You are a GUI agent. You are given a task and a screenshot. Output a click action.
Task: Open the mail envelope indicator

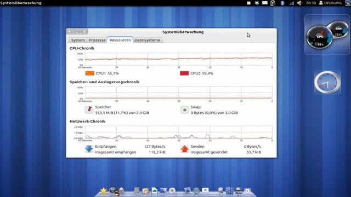click(x=264, y=3)
